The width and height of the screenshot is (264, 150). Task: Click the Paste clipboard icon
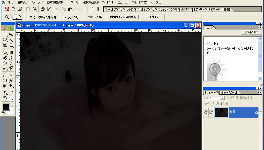click(70, 9)
